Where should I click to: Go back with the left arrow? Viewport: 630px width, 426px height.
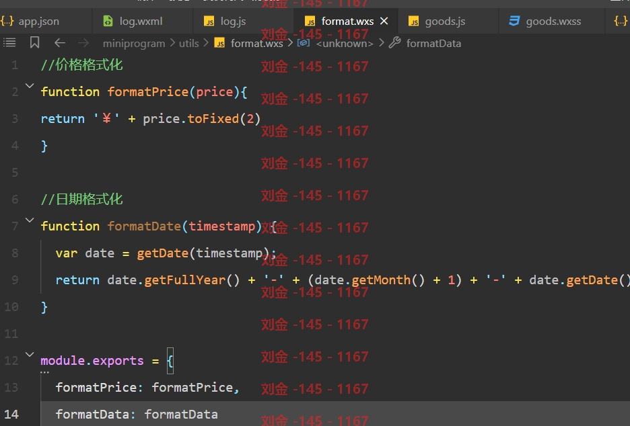click(x=60, y=42)
